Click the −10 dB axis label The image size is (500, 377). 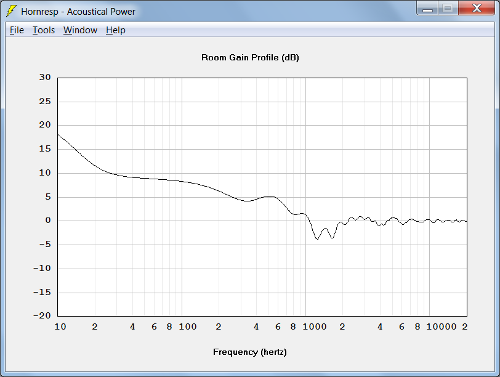[42, 268]
